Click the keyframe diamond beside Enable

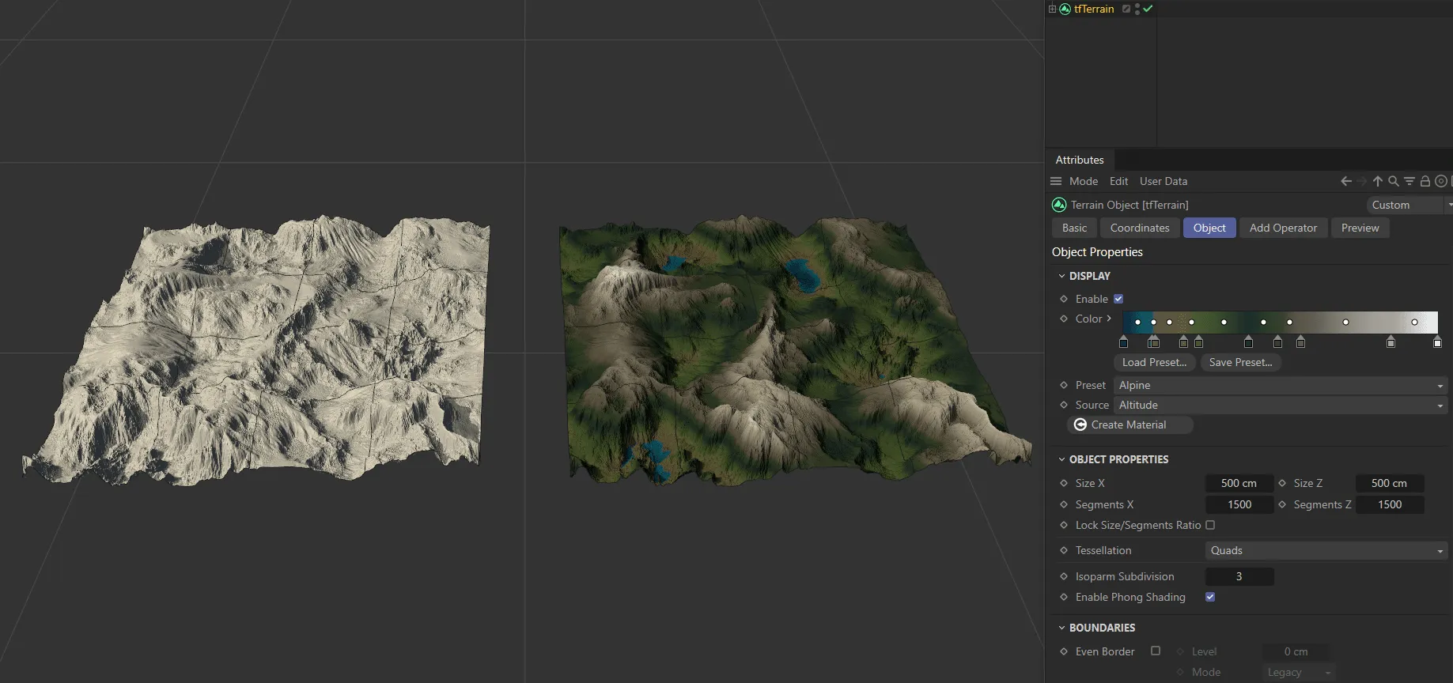coord(1064,299)
